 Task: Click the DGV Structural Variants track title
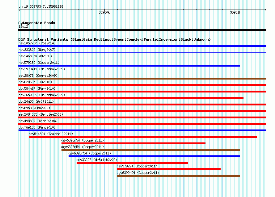(x=114, y=39)
